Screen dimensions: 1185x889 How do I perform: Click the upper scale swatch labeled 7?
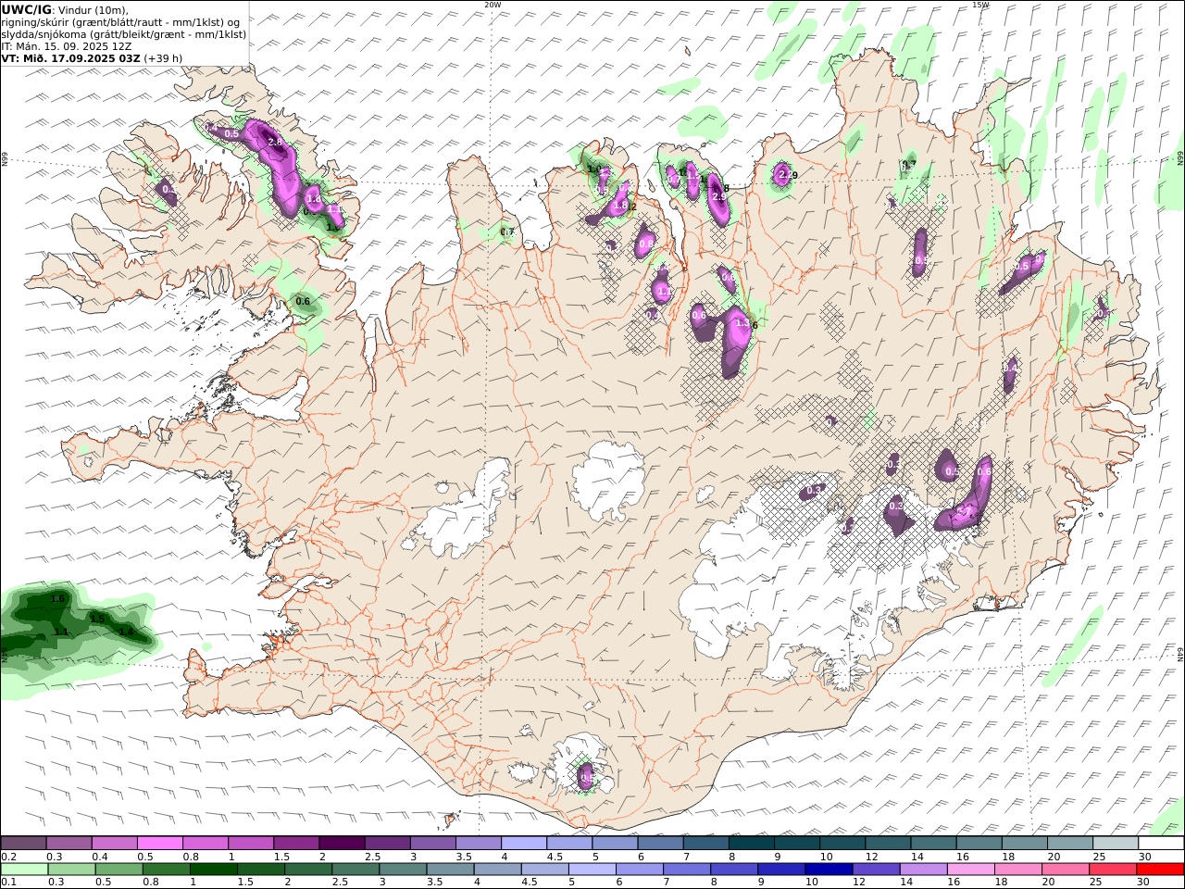[x=705, y=844]
